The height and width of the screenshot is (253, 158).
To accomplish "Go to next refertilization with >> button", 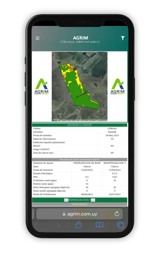I will click(93, 200).
